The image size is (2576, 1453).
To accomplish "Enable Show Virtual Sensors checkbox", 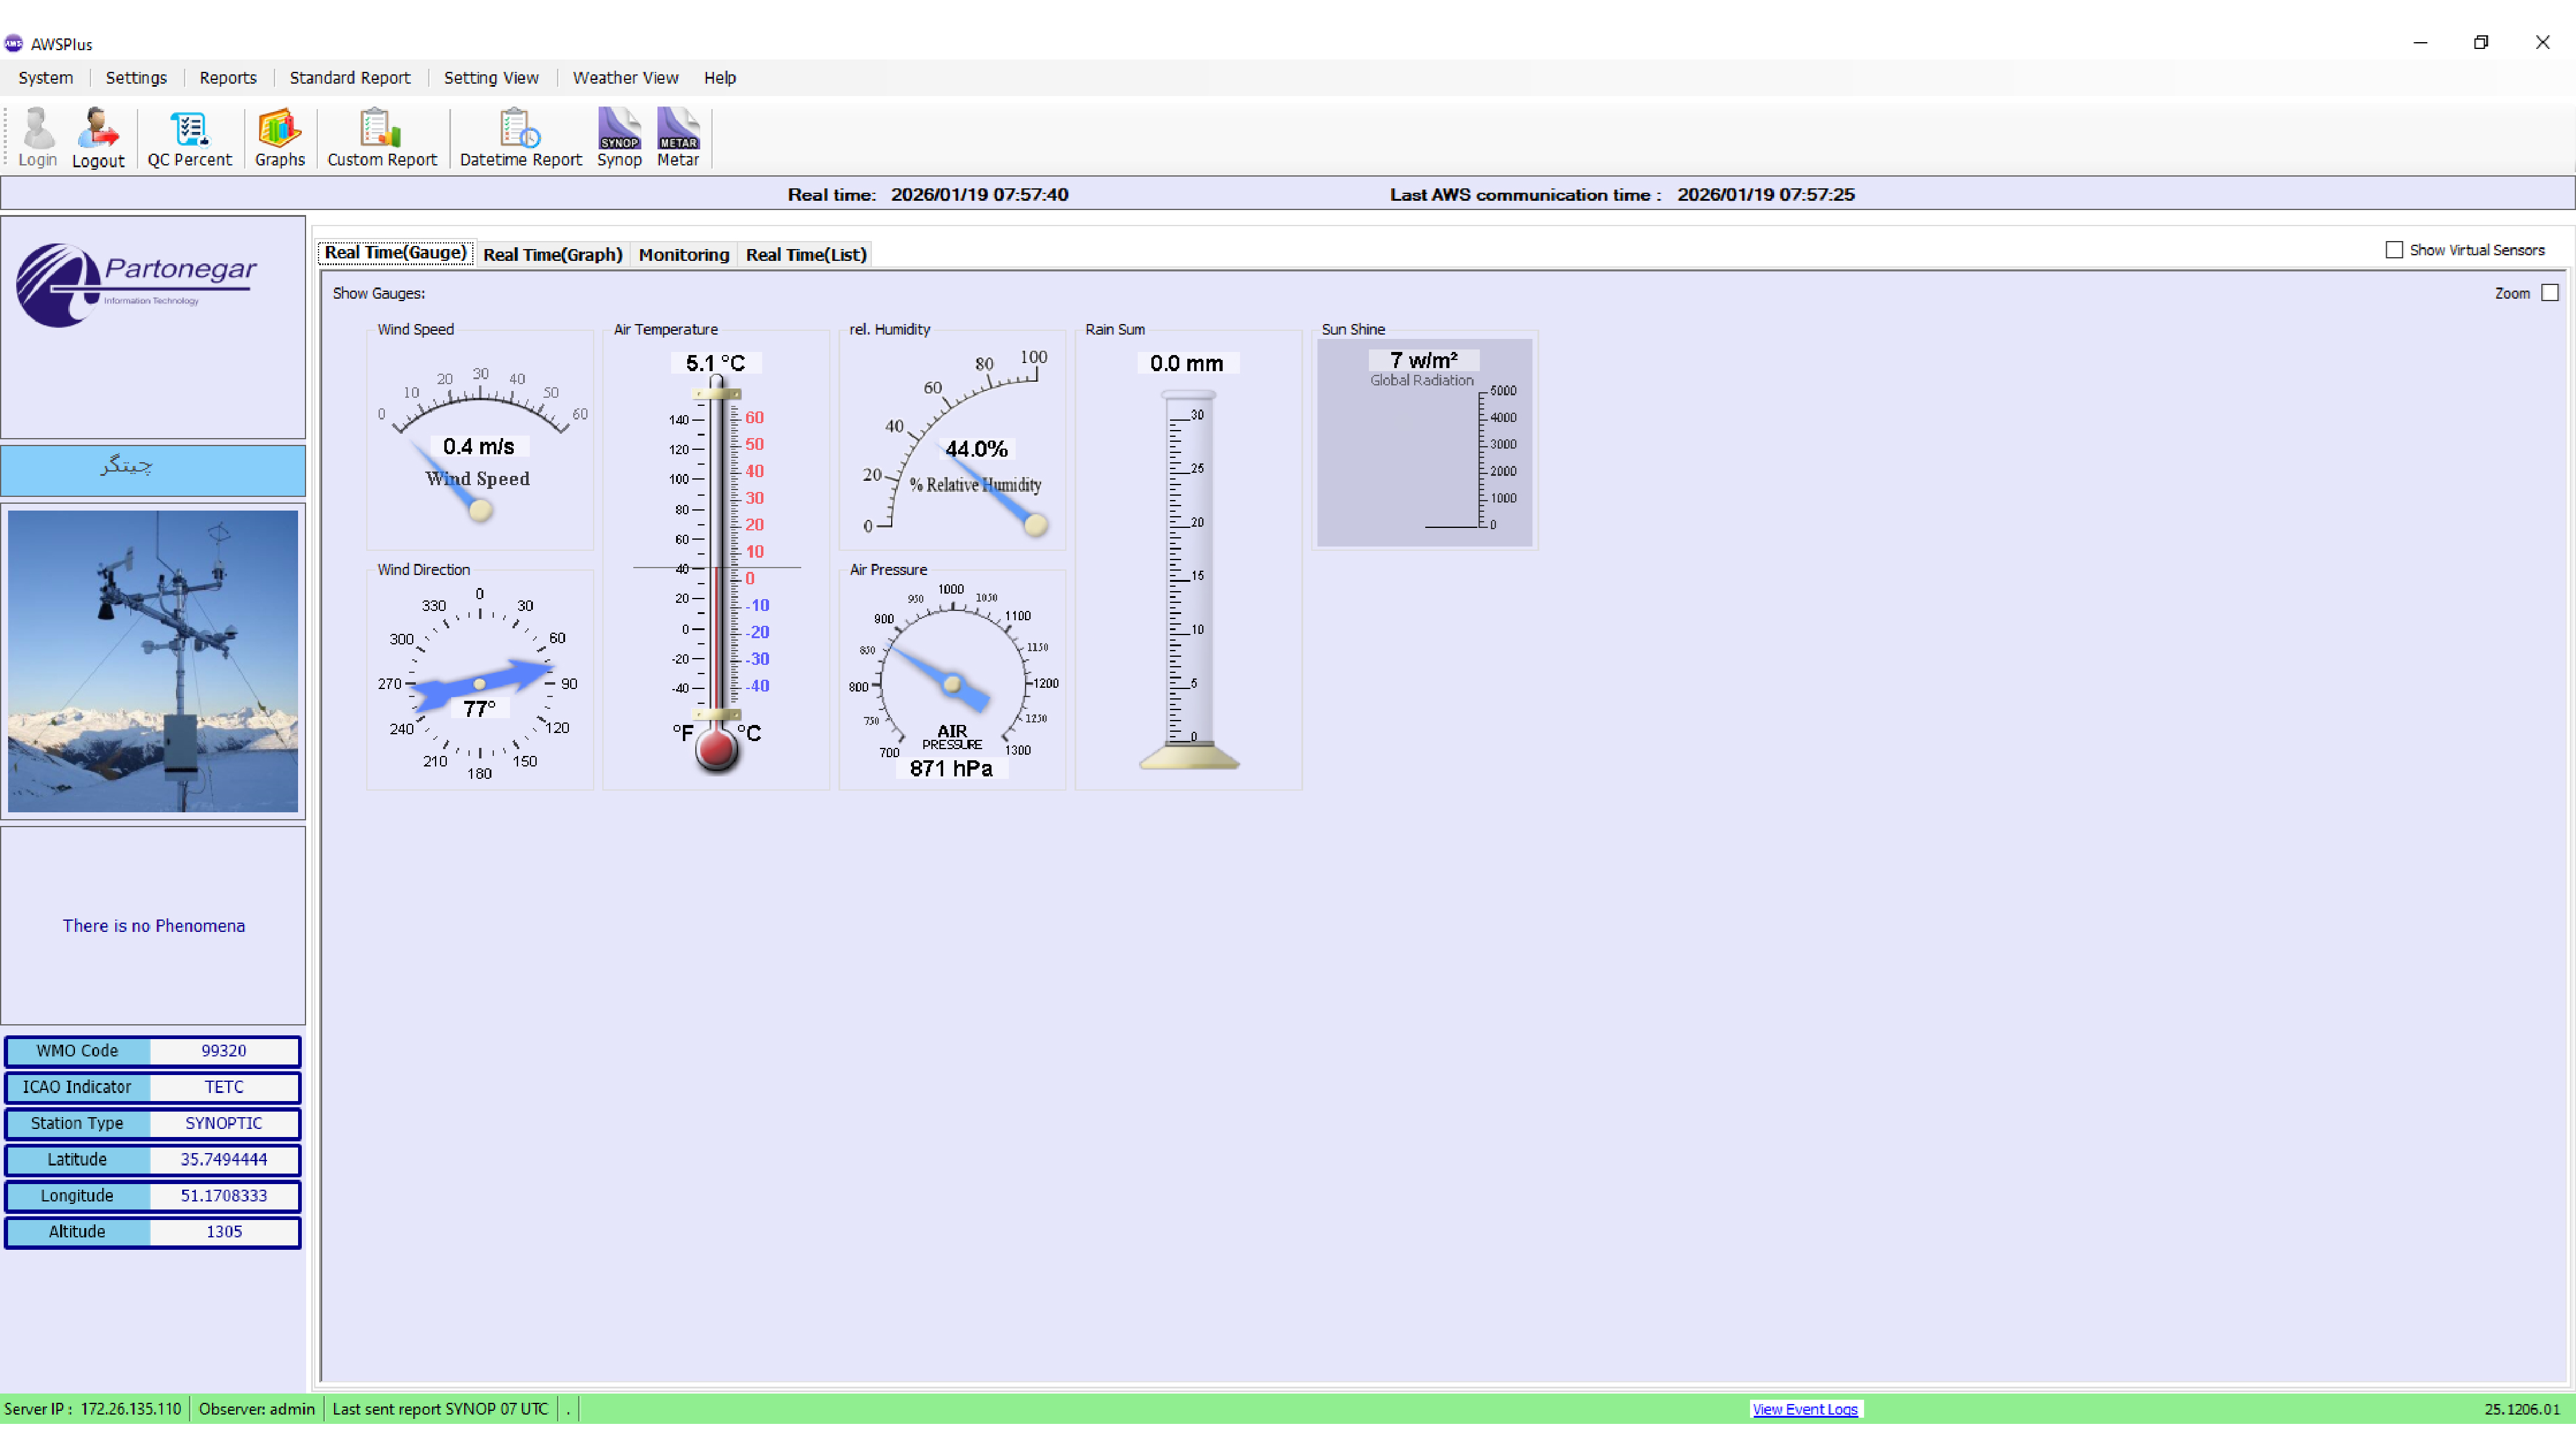I will click(2394, 250).
